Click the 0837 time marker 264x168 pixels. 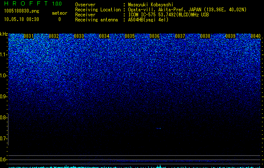point(180,36)
